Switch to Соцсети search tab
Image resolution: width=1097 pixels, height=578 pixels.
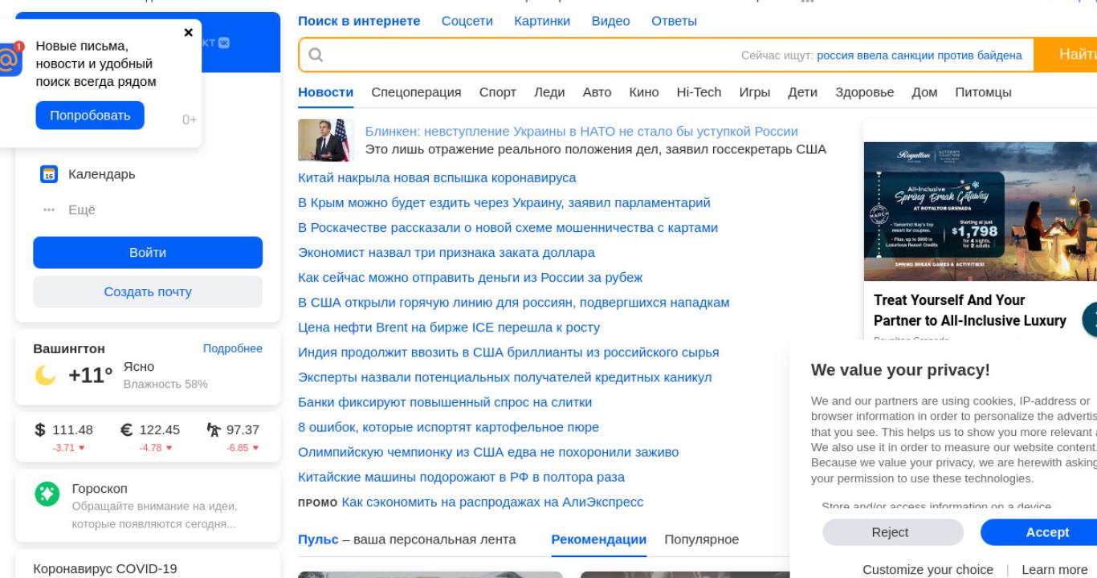click(x=467, y=21)
